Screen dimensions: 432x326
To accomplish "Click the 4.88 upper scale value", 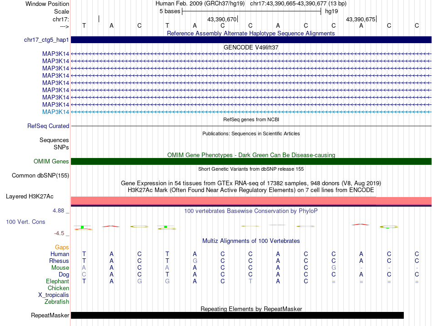I will (58, 211).
